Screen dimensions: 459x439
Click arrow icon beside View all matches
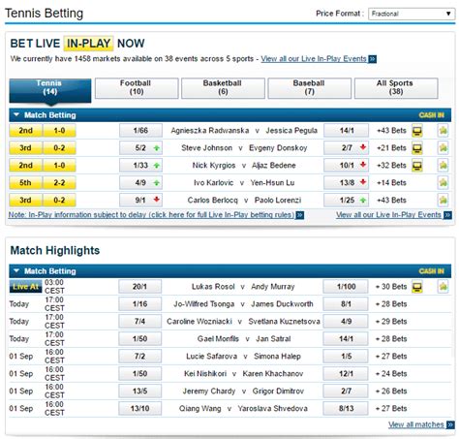[450, 424]
